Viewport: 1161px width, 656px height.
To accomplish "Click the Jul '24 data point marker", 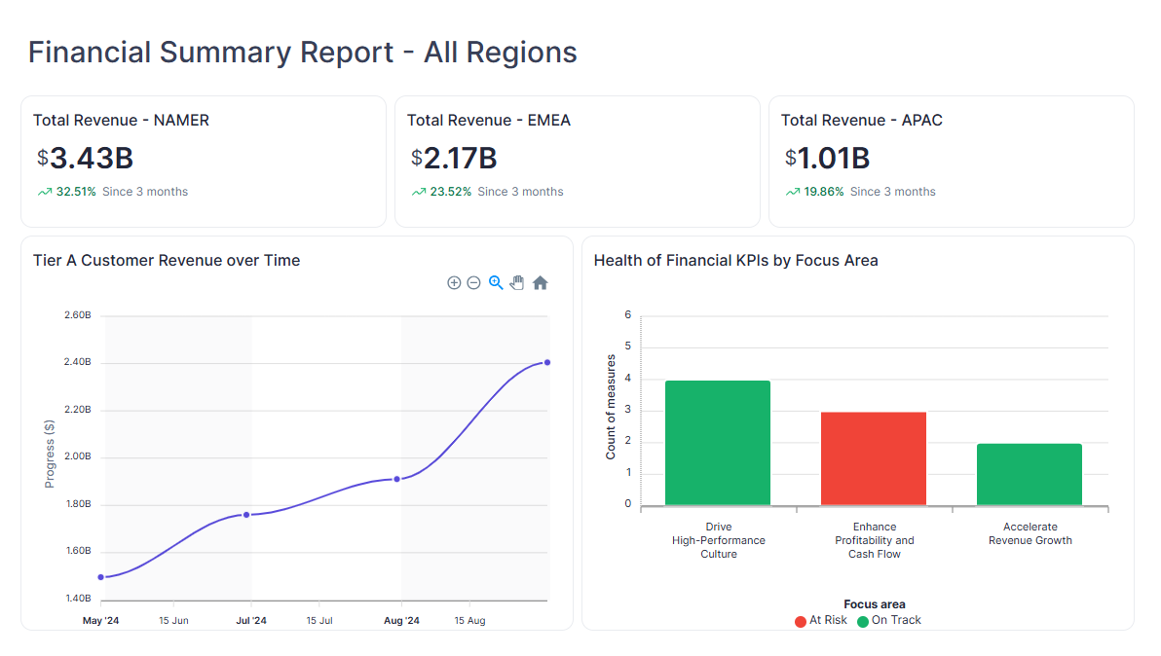I will click(x=246, y=515).
